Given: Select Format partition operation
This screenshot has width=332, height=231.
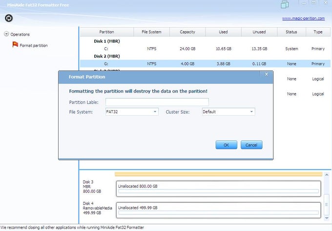Looking at the screenshot, I should coord(34,45).
